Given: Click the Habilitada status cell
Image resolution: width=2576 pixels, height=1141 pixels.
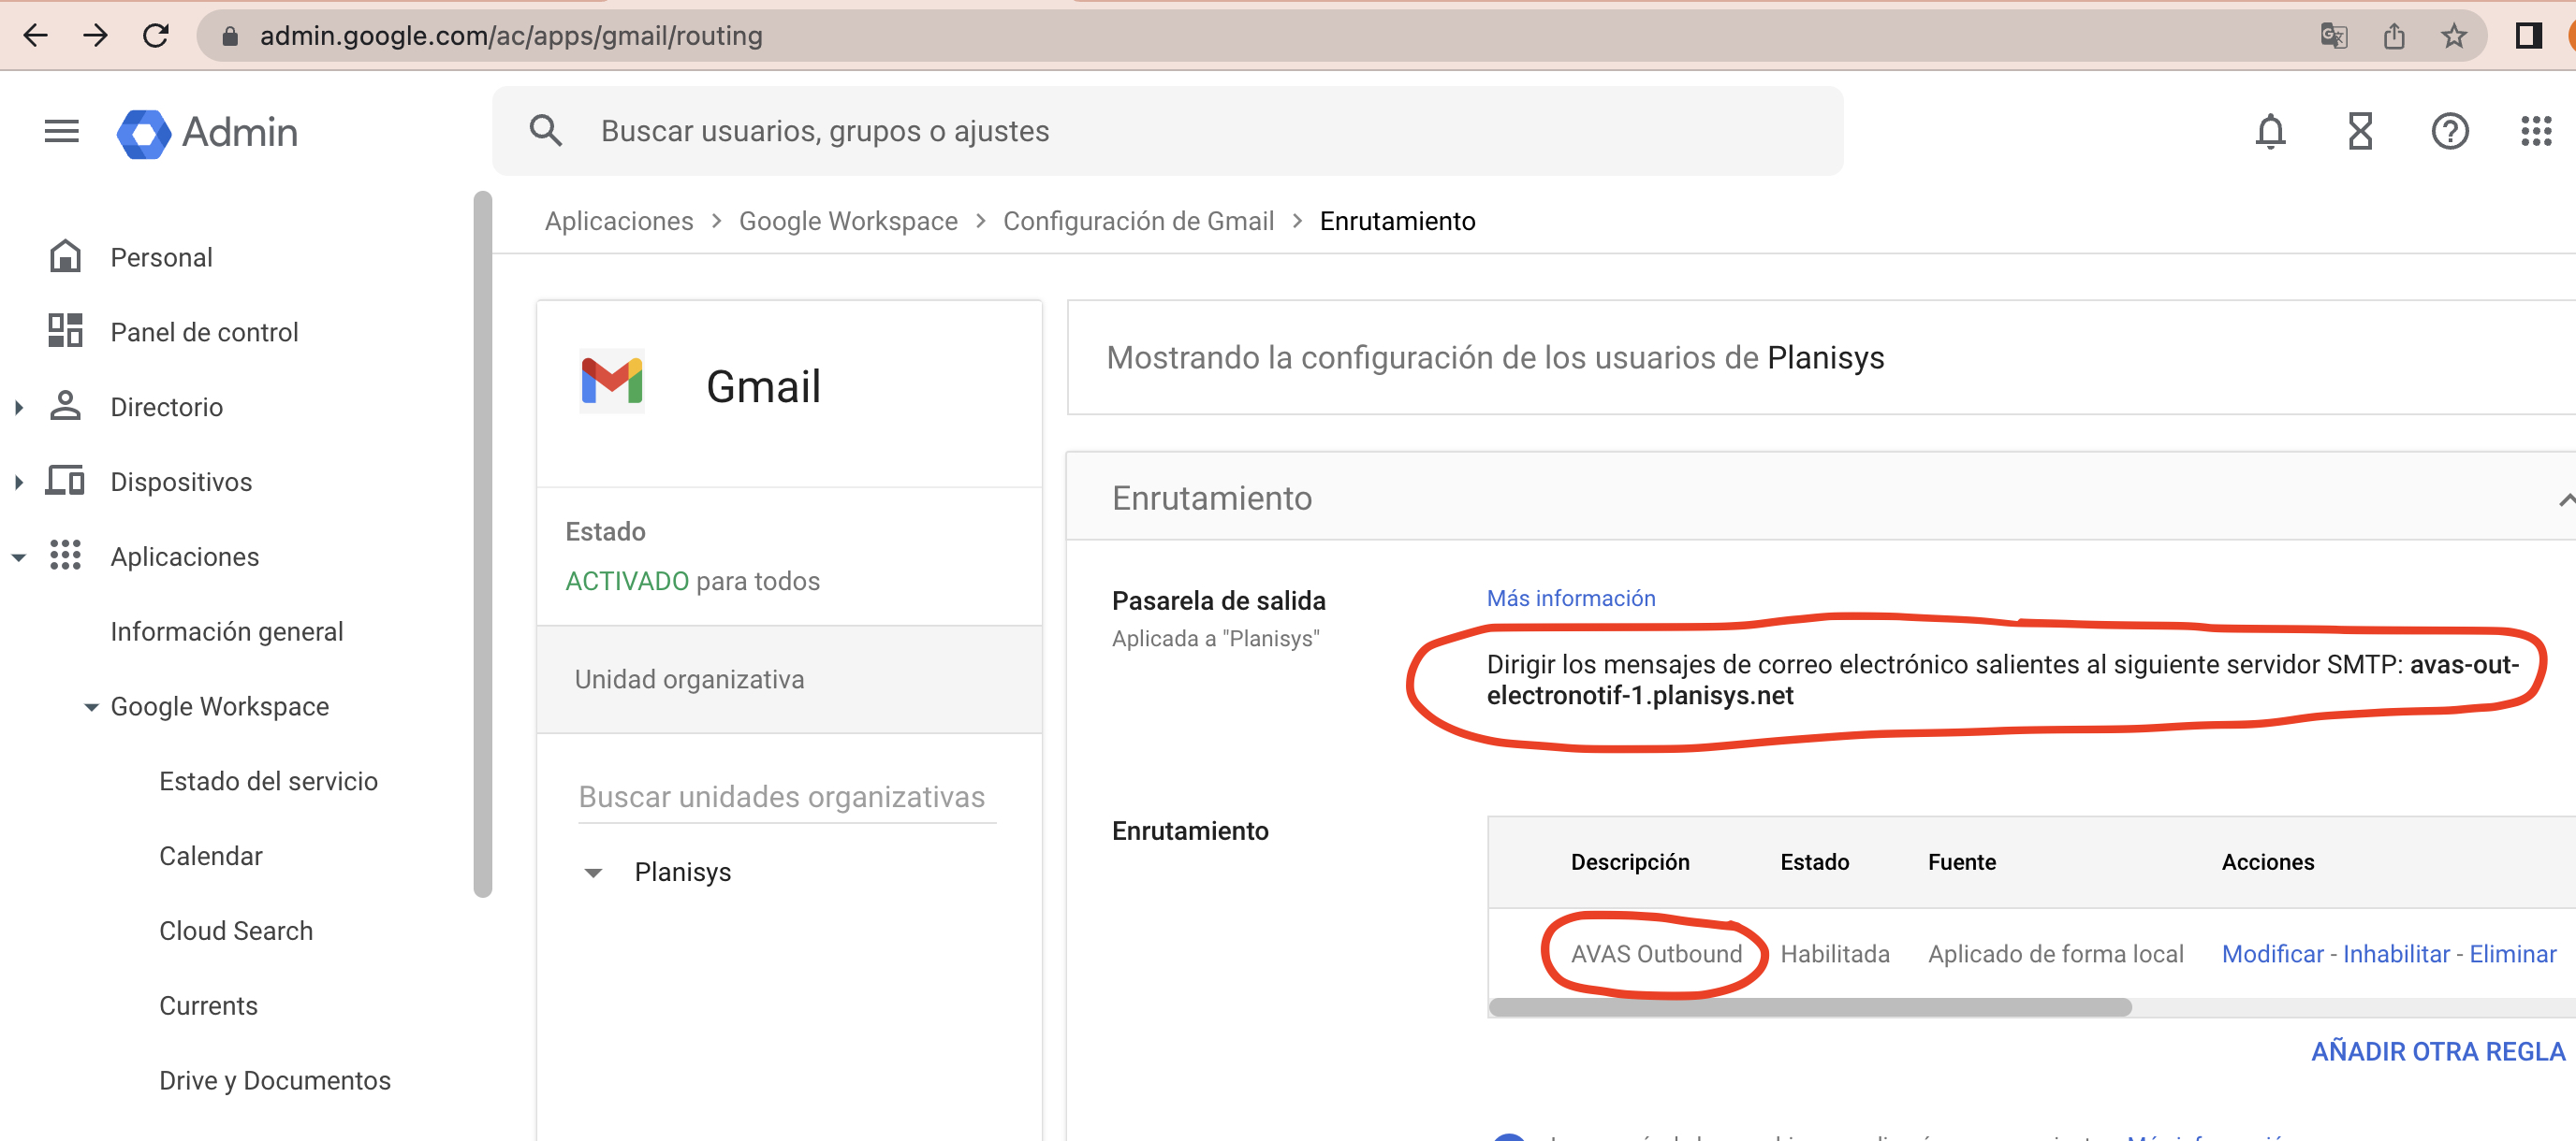Looking at the screenshot, I should click(x=1834, y=954).
